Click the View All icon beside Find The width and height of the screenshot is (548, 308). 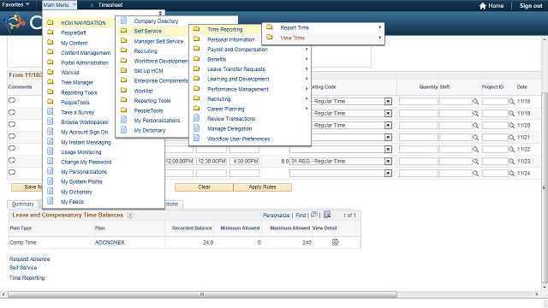click(314, 215)
